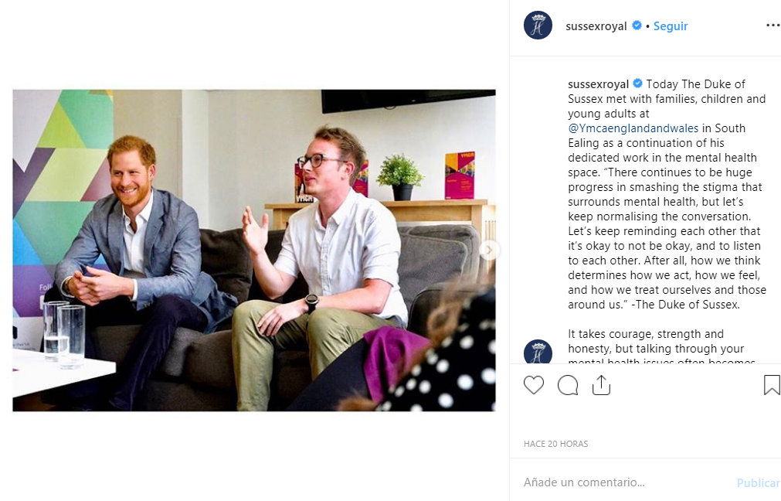Like the post with the heart icon
Image resolution: width=781 pixels, height=501 pixels.
coord(534,385)
